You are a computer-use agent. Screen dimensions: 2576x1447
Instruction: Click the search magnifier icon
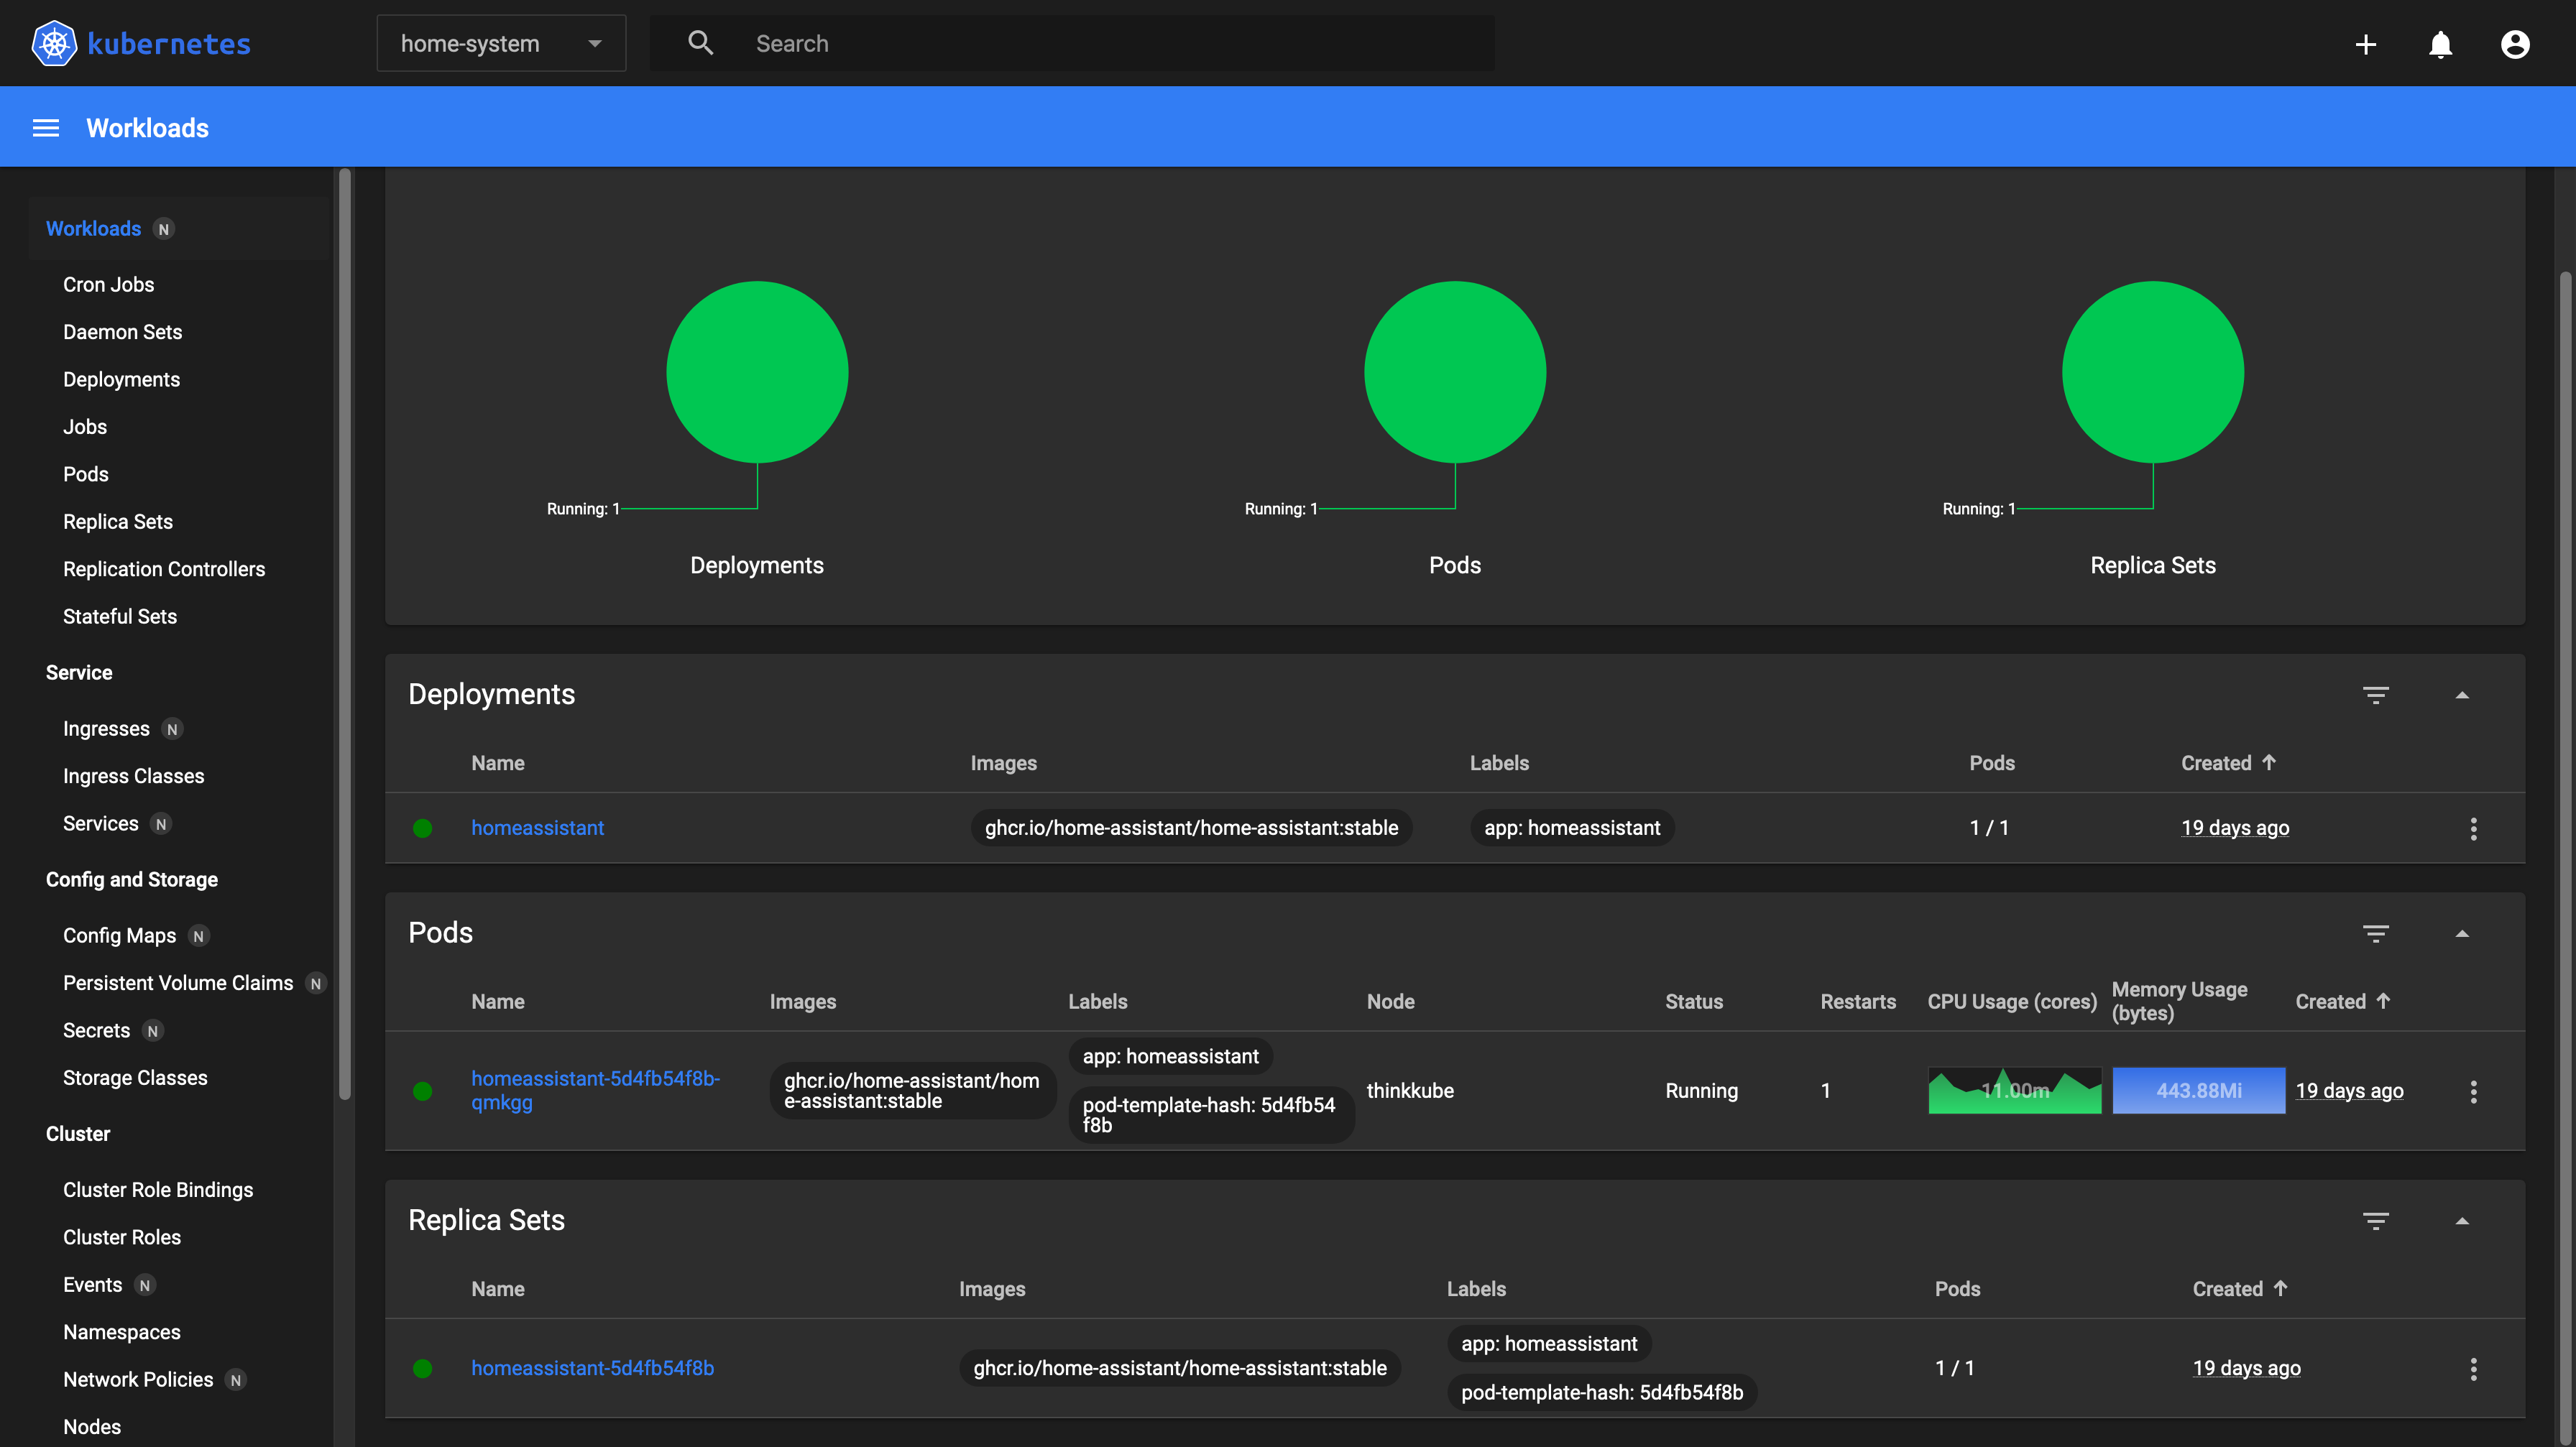pyautogui.click(x=700, y=43)
